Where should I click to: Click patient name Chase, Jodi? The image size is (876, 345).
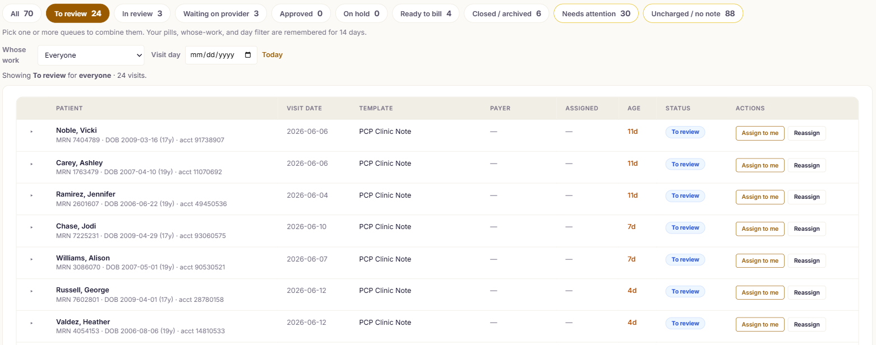click(x=76, y=226)
